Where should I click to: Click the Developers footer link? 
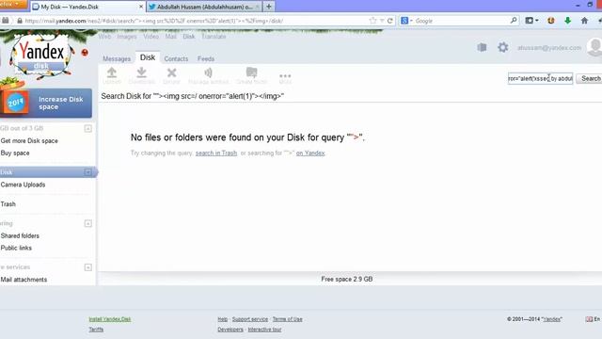tap(230, 330)
